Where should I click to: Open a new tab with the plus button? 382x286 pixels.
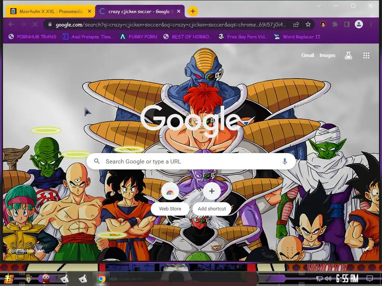[x=193, y=11]
